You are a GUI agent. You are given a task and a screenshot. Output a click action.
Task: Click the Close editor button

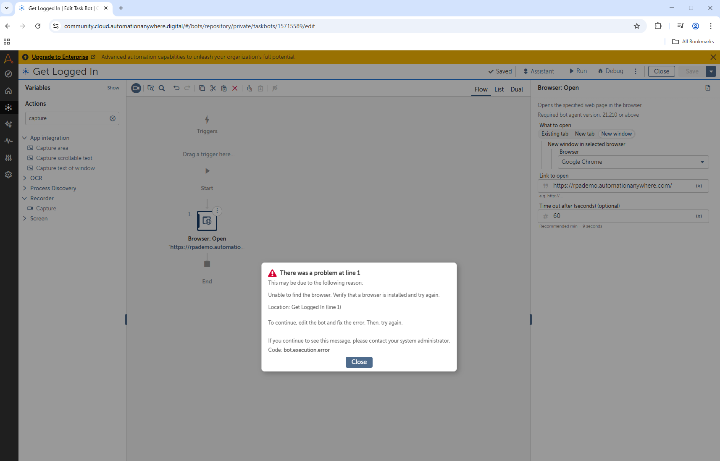(x=662, y=71)
